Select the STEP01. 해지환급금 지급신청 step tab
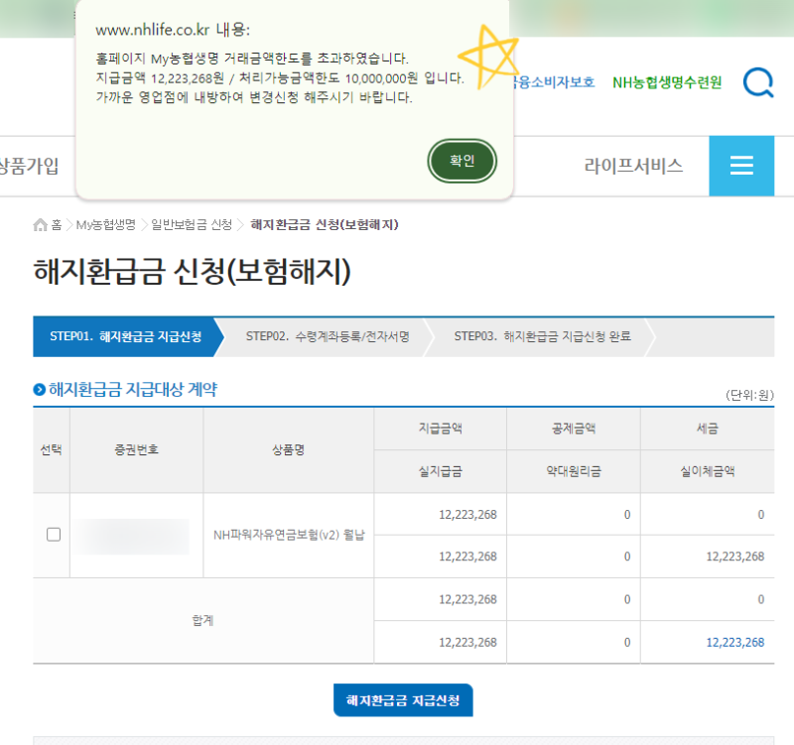This screenshot has height=745, width=794. click(x=126, y=336)
